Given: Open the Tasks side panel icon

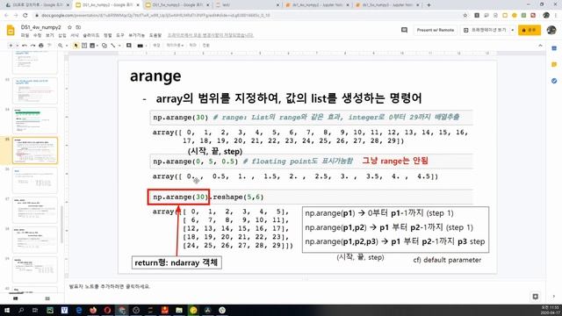Looking at the screenshot, I should pos(554,81).
